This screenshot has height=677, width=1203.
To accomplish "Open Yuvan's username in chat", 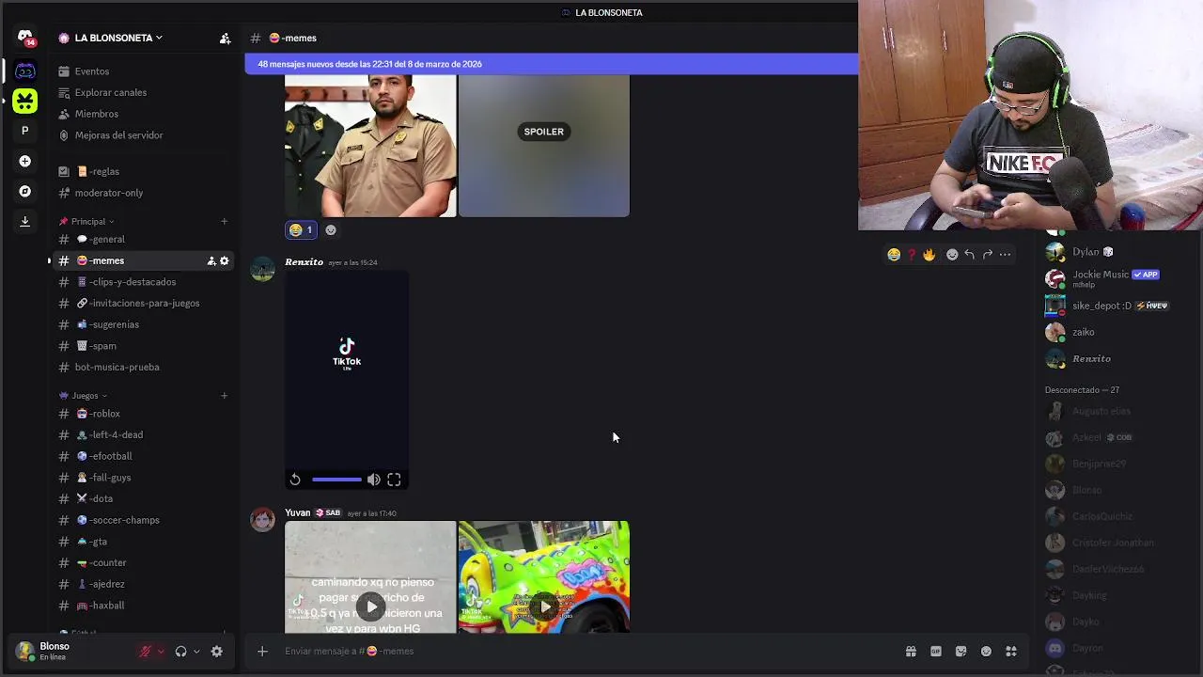I will pos(297,513).
